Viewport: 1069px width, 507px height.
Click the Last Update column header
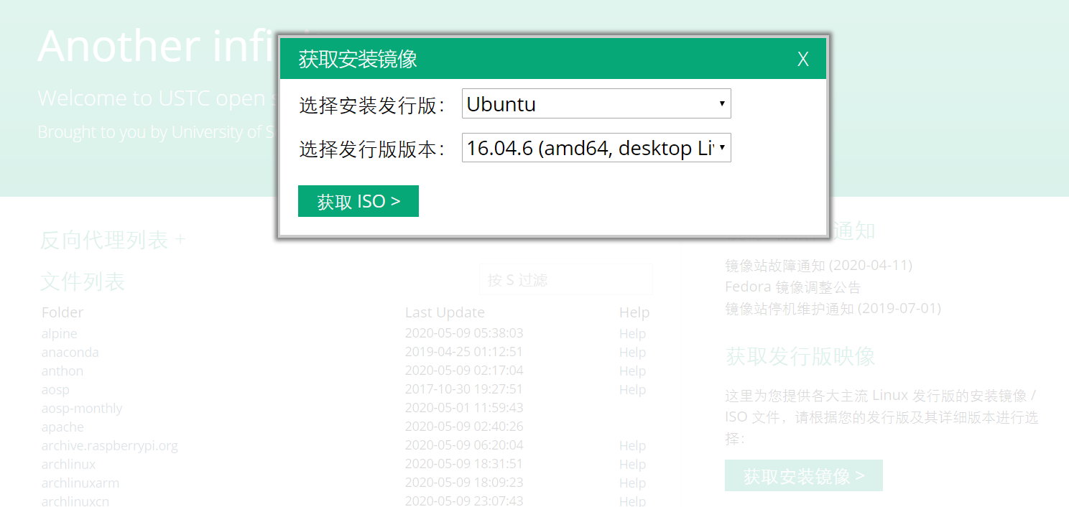coord(445,312)
